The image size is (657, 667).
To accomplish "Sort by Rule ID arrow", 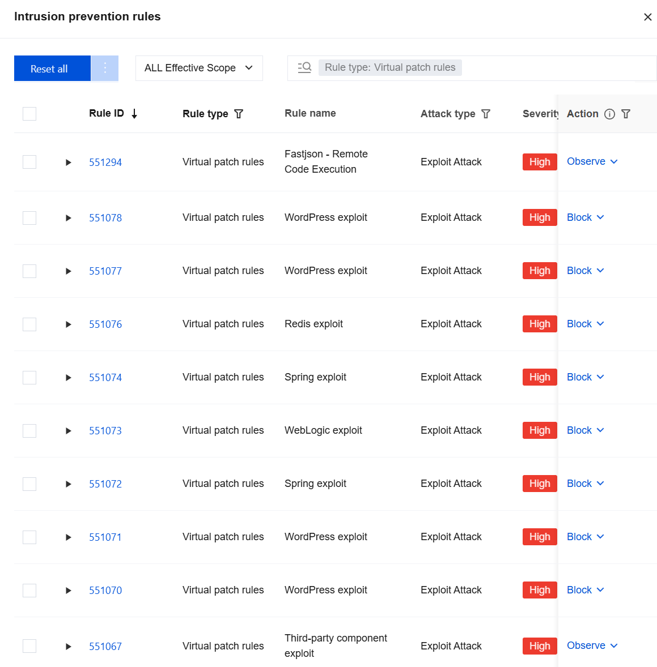I will click(134, 114).
